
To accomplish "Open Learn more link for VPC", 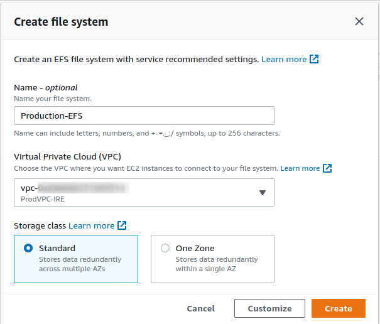I will pyautogui.click(x=300, y=168).
